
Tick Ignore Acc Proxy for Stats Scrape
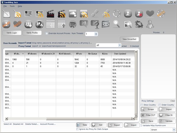tap(77, 129)
